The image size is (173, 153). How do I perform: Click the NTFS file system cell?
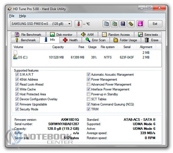108,57
